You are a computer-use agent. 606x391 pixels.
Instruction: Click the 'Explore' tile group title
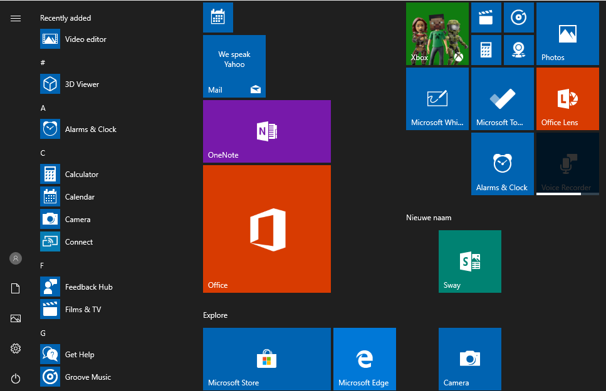tap(216, 315)
